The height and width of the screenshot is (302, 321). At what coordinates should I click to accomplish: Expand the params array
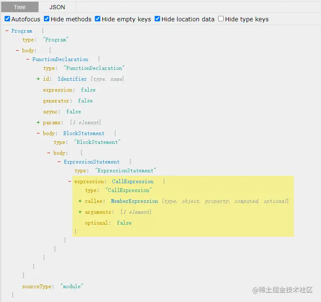(x=38, y=123)
